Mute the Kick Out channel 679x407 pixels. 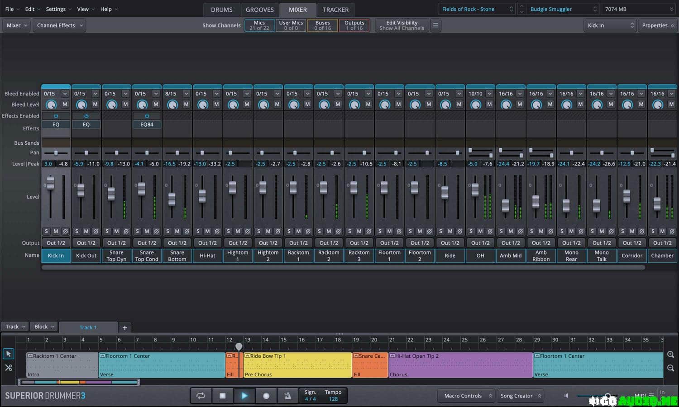point(86,231)
